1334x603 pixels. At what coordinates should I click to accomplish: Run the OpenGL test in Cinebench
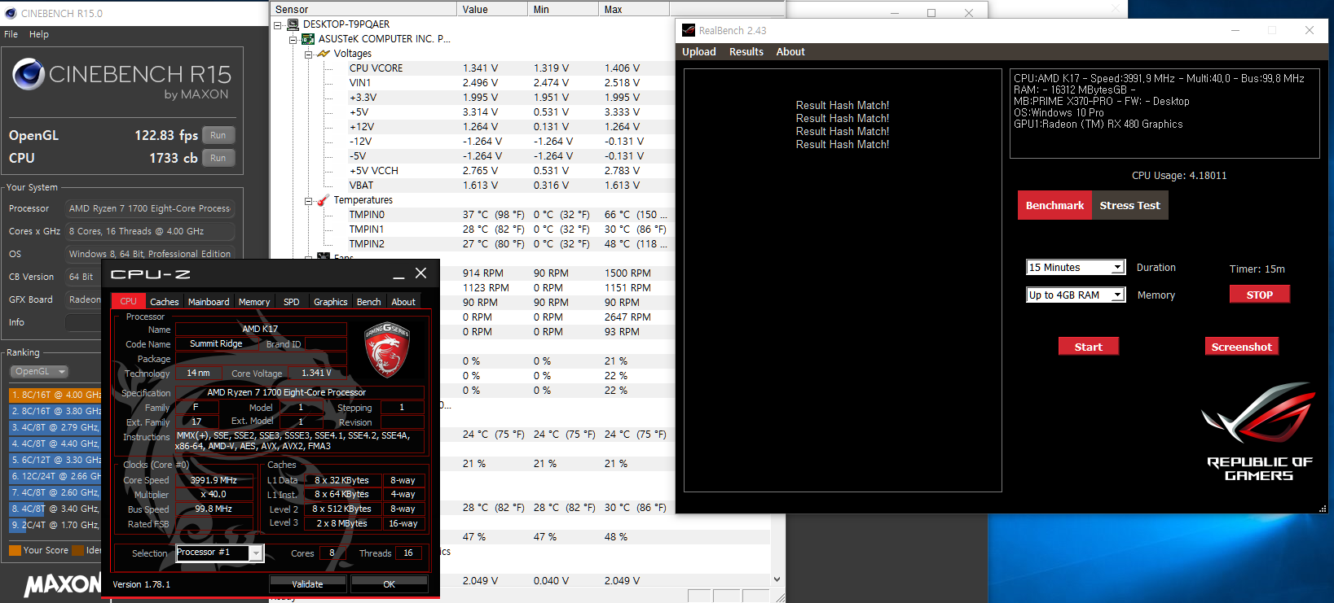pyautogui.click(x=218, y=135)
